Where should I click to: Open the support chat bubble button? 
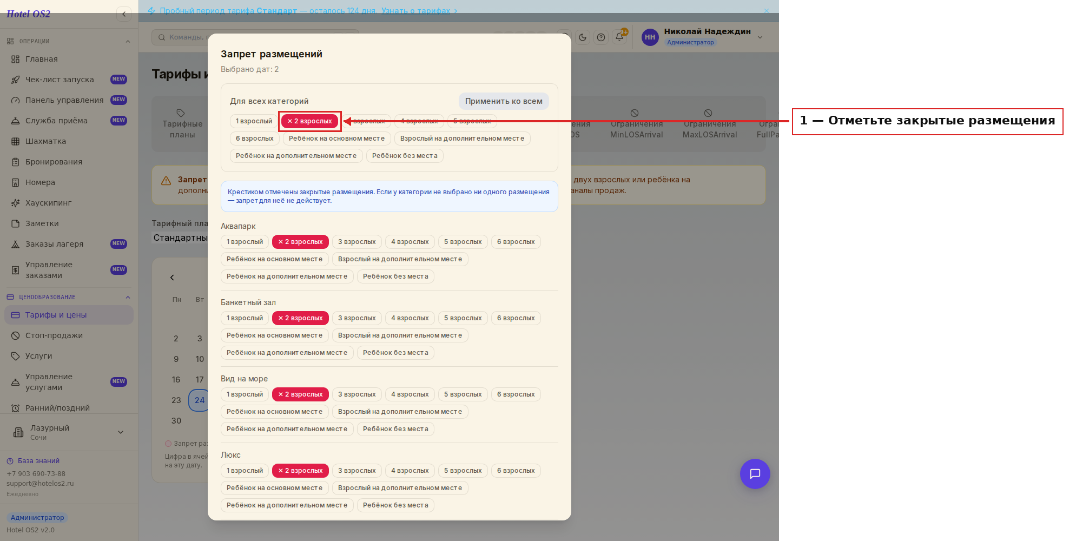[755, 474]
